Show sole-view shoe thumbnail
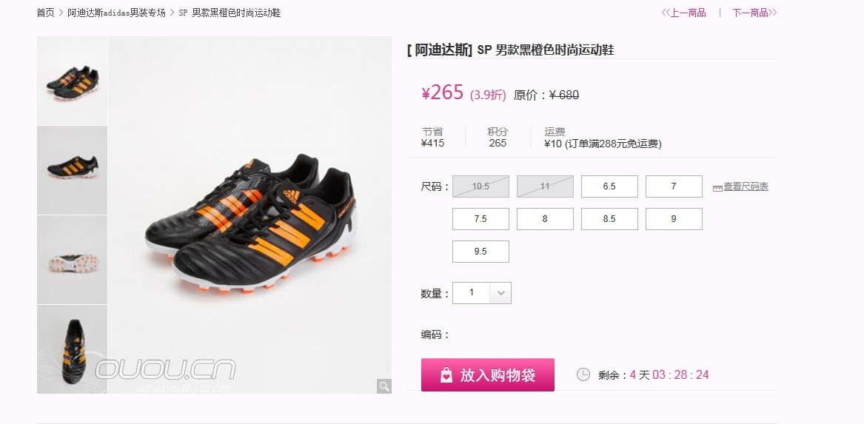 point(72,259)
